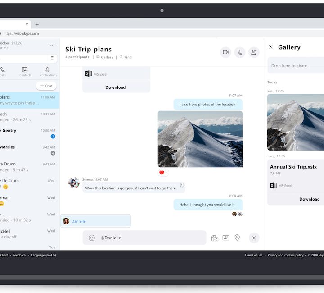Click the search box in sidebar
324x293 pixels.
tap(23, 58)
